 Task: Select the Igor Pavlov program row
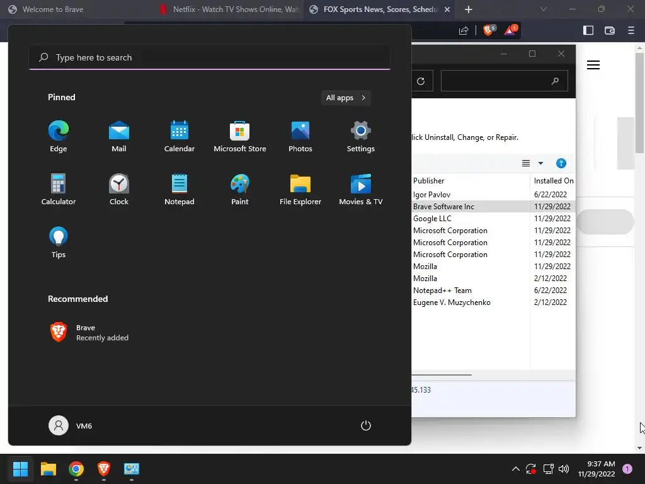pos(494,195)
